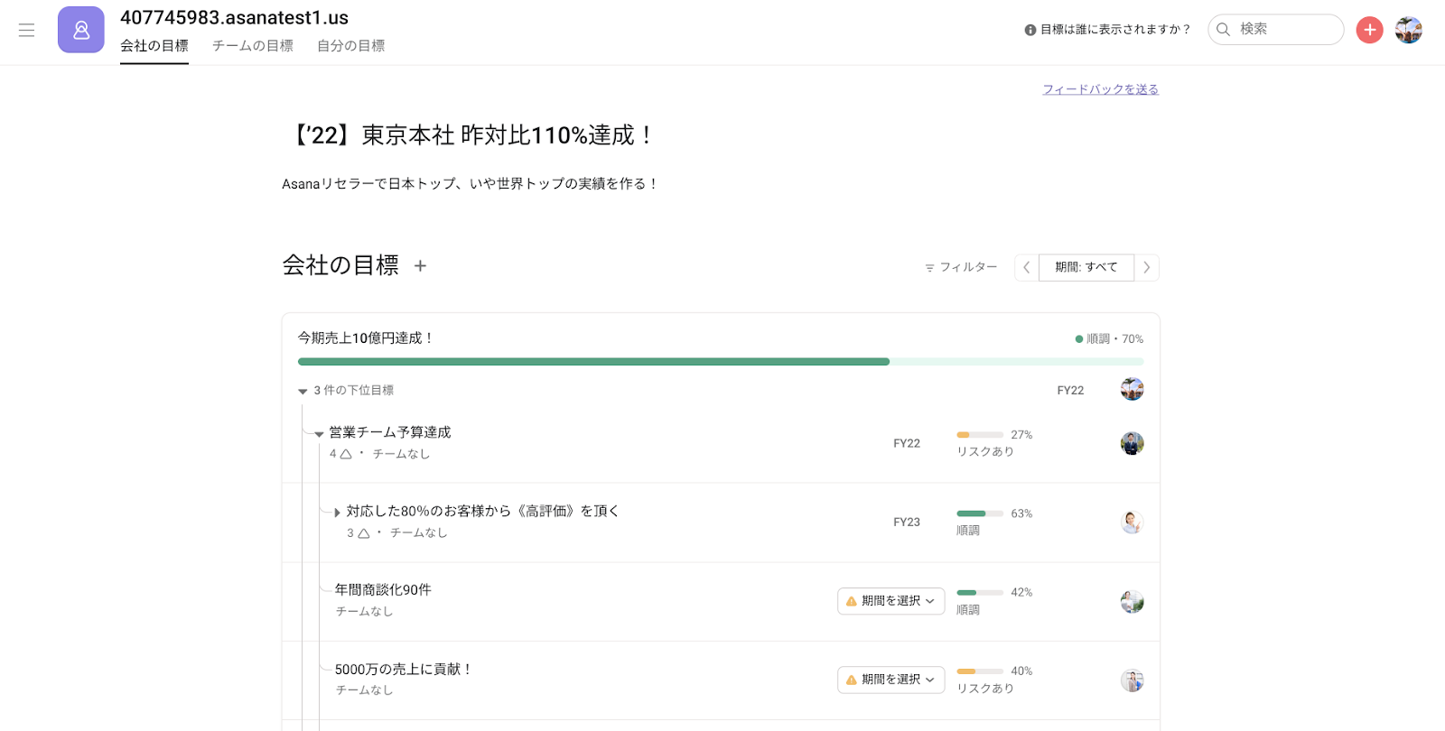Click sub-goal triangle icon under 営業チーム予算達成
1445x731 pixels.
point(346,454)
